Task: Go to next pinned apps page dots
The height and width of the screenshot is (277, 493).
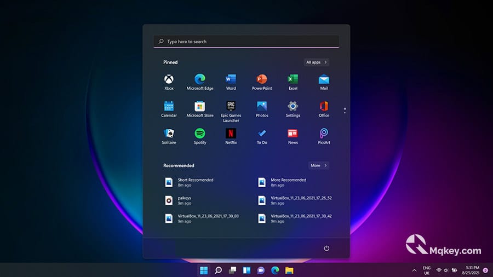Action: [x=345, y=111]
